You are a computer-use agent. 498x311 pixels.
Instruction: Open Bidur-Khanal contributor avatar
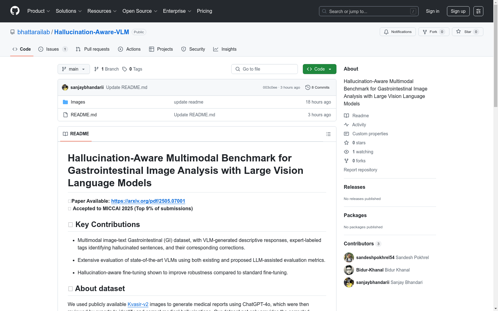(349, 270)
